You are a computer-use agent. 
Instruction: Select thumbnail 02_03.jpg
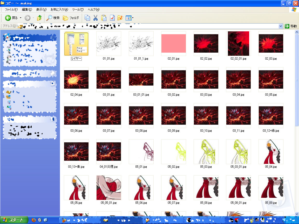coord(271,44)
